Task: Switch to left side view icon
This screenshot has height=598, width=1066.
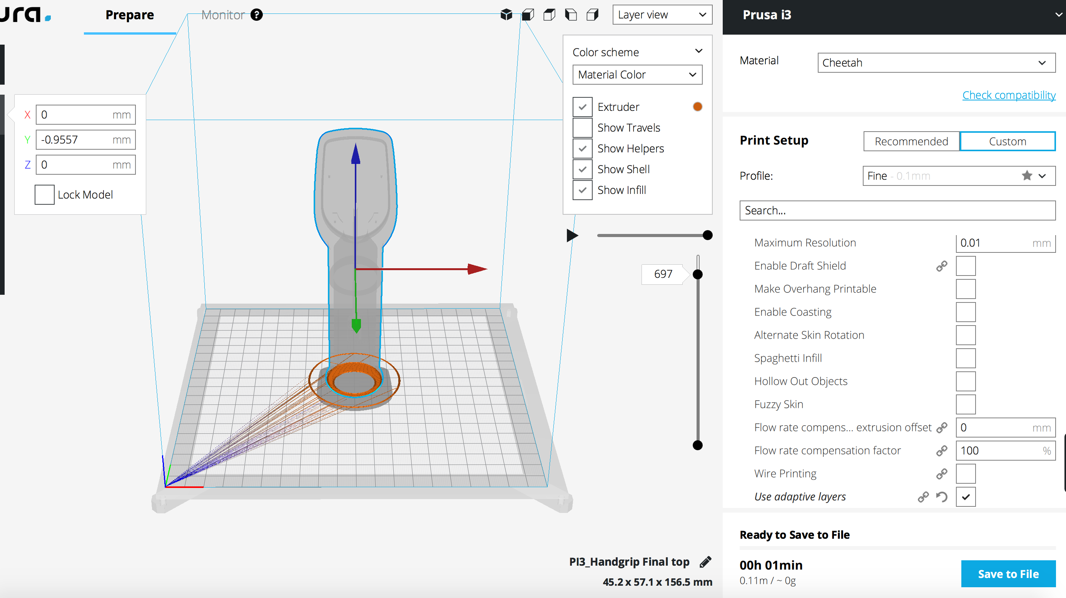Action: point(571,15)
